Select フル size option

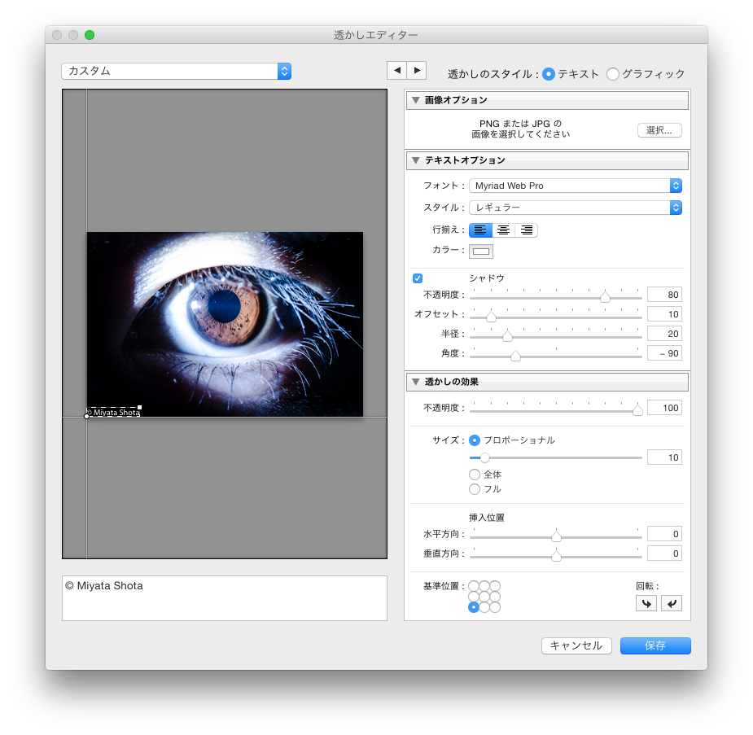point(475,489)
